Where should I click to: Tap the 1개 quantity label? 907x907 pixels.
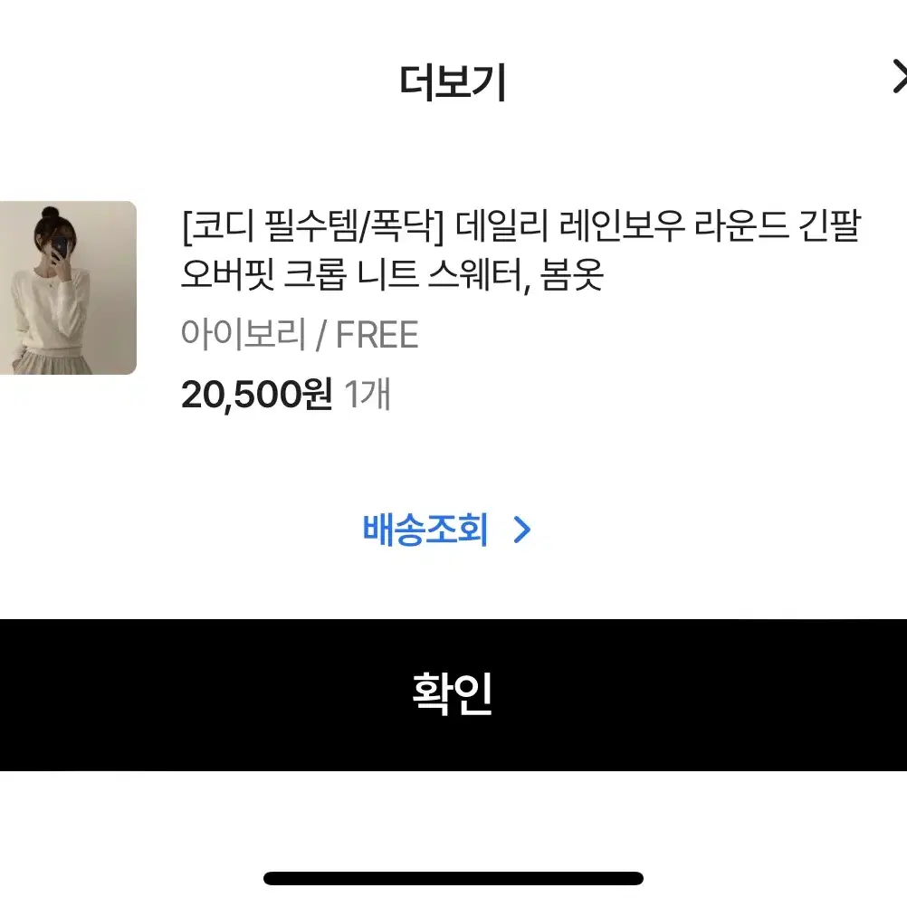(x=368, y=395)
